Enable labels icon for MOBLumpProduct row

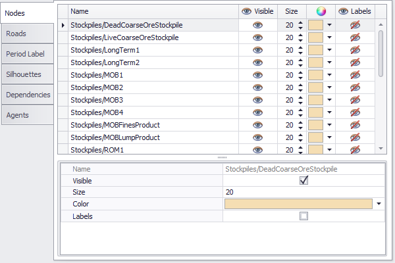pyautogui.click(x=355, y=137)
